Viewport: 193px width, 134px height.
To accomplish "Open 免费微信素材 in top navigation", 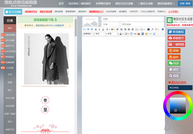I will click(103, 4).
